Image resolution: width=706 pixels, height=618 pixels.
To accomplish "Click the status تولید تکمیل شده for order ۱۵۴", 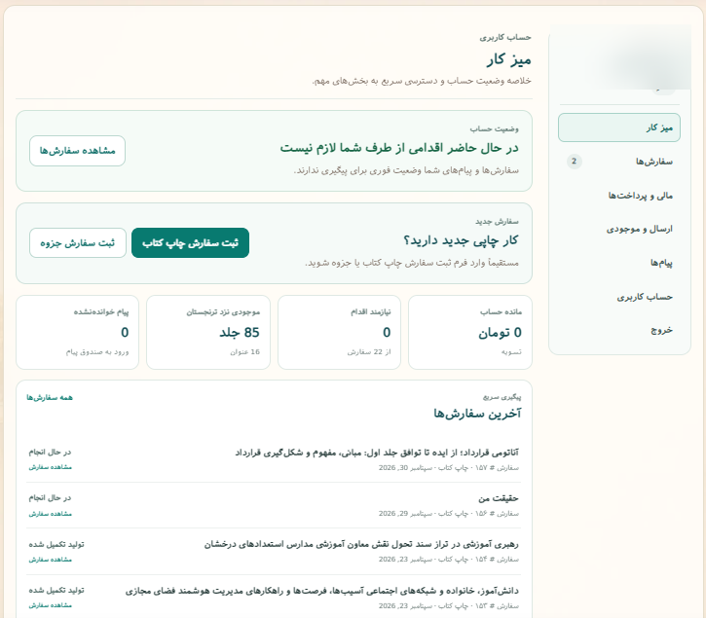I will coord(56,544).
